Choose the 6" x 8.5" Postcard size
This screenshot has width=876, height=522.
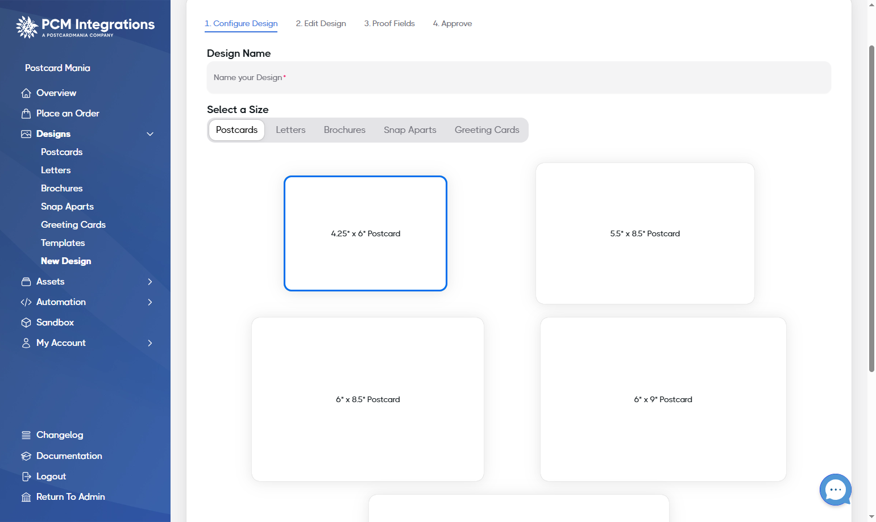click(x=368, y=399)
